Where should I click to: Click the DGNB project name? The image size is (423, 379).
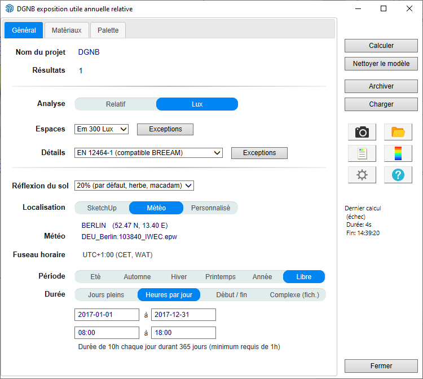(89, 52)
